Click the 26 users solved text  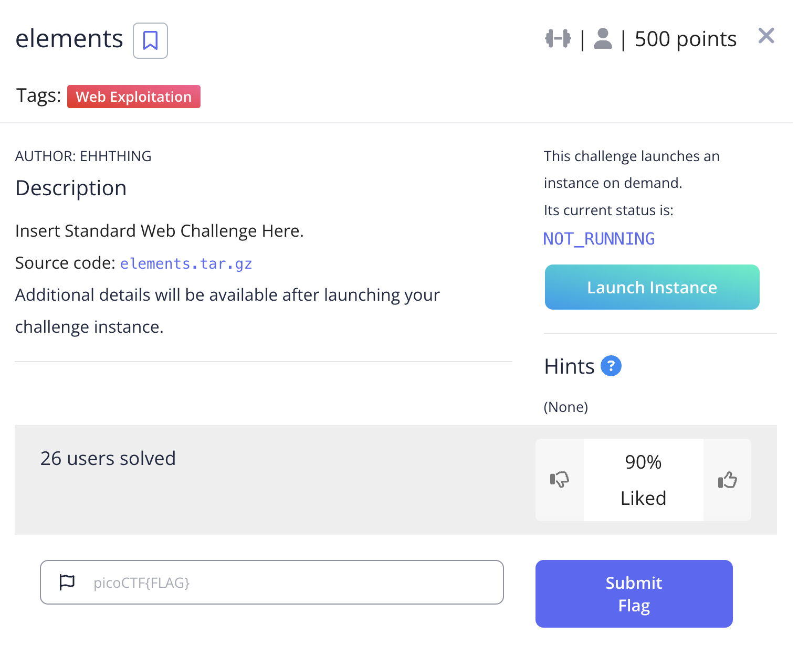pos(108,458)
